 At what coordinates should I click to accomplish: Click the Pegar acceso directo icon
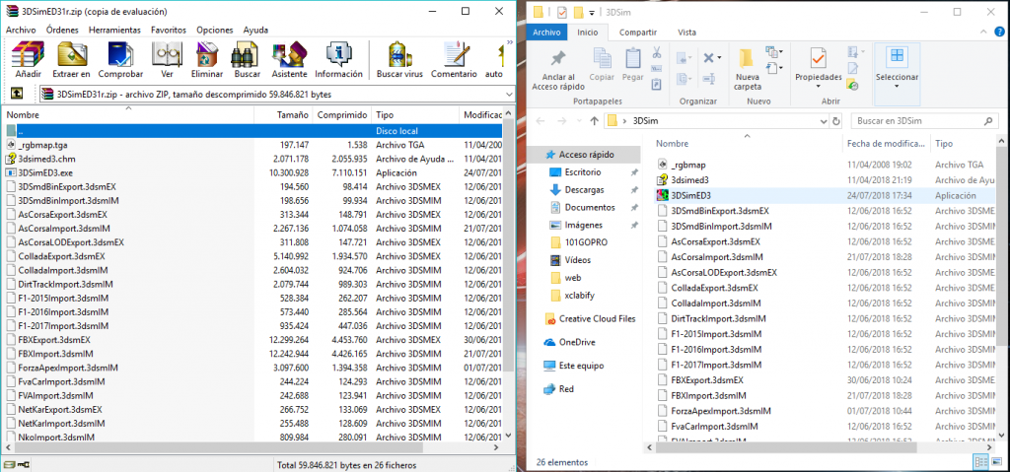(x=656, y=84)
